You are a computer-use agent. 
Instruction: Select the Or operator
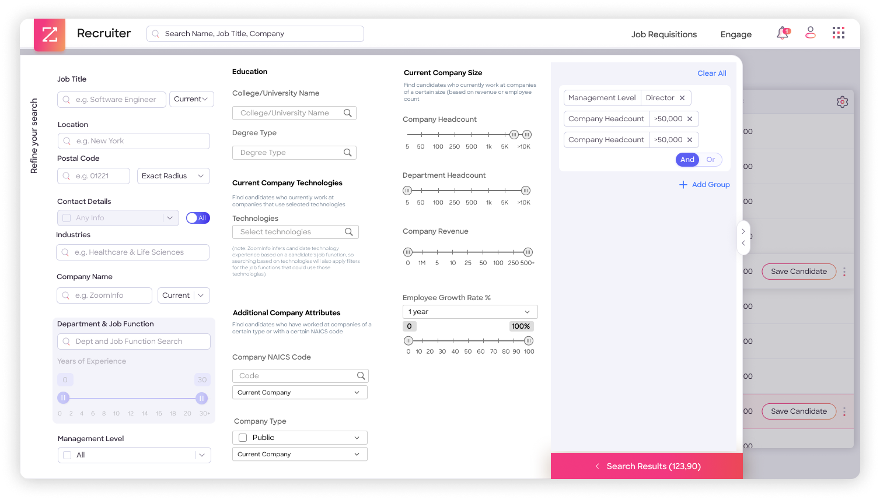tap(711, 160)
